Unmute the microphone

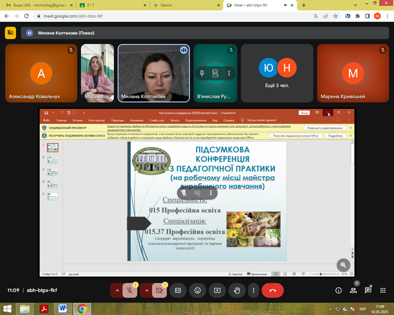pos(130,290)
